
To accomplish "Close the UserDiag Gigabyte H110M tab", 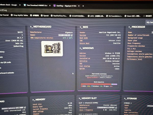I will click(x=79, y=6).
